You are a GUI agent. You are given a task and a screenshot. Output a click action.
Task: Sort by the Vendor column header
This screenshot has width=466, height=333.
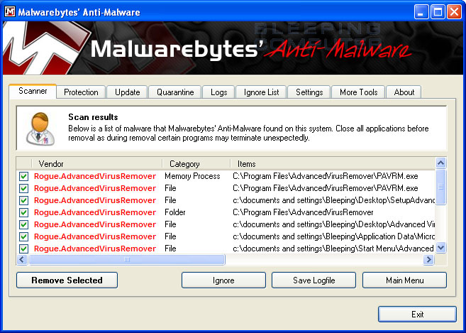pyautogui.click(x=97, y=164)
